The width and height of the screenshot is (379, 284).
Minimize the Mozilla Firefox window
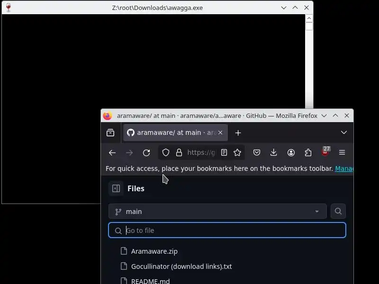(x=324, y=115)
